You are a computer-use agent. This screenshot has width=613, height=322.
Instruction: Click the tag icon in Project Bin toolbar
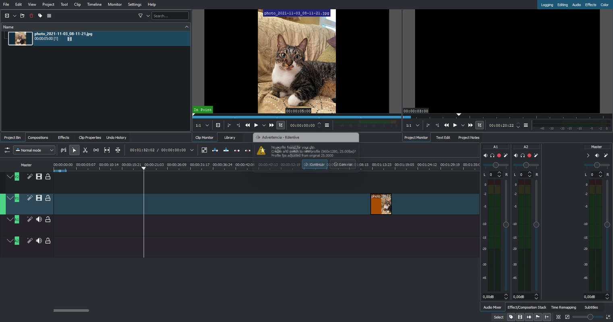[40, 16]
